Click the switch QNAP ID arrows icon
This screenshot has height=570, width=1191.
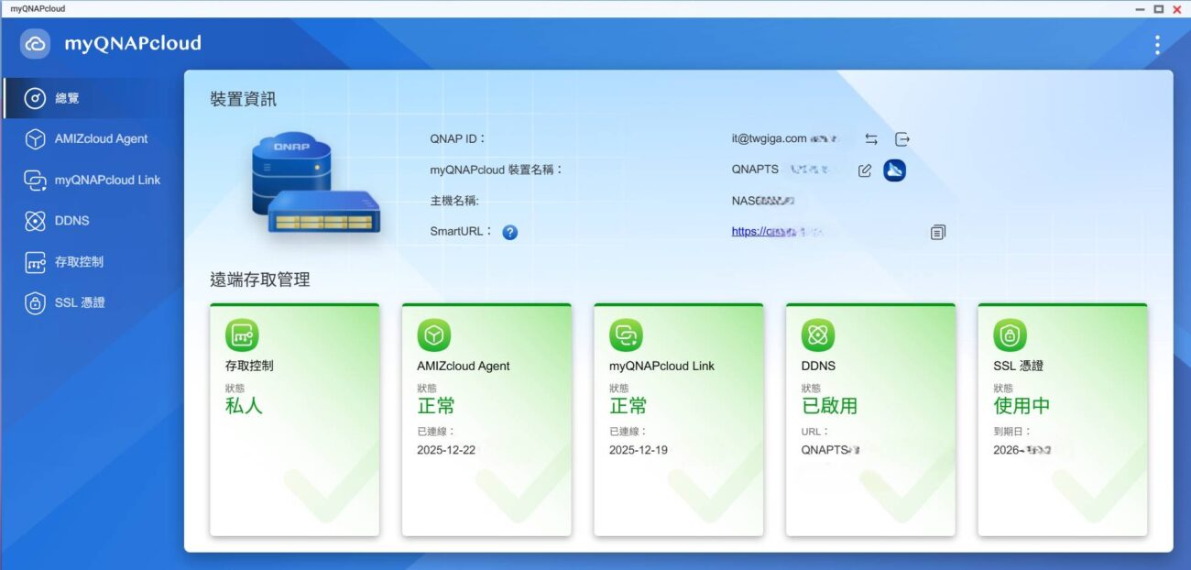tap(871, 139)
